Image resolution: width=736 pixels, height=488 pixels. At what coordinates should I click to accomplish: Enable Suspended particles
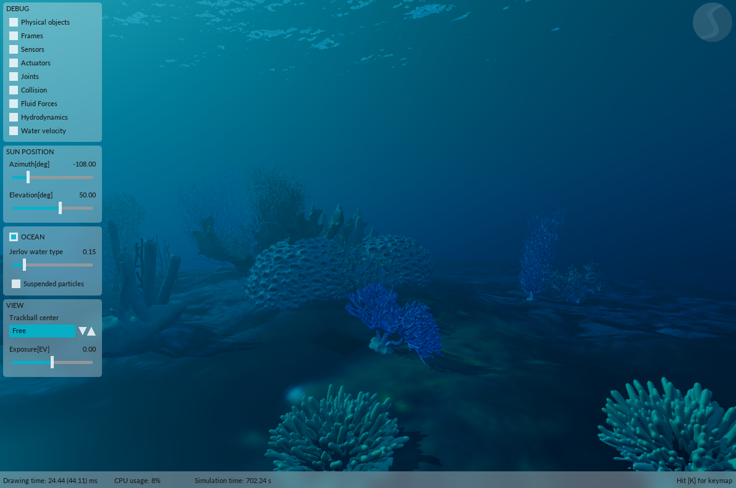pyautogui.click(x=16, y=284)
